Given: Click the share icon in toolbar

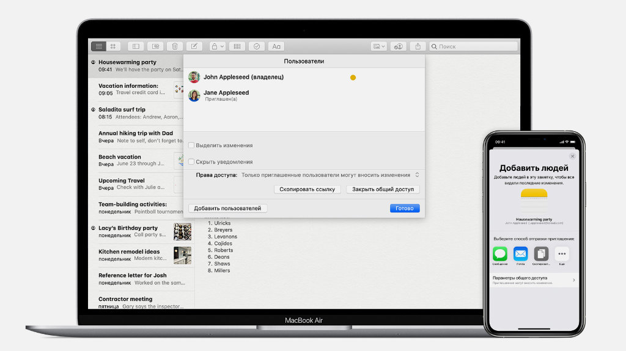Looking at the screenshot, I should (418, 46).
